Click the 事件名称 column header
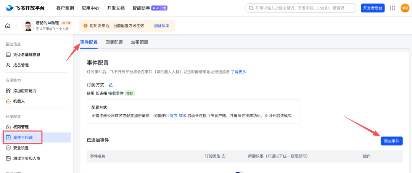Viewport: 412px width, 173px height. (x=98, y=156)
